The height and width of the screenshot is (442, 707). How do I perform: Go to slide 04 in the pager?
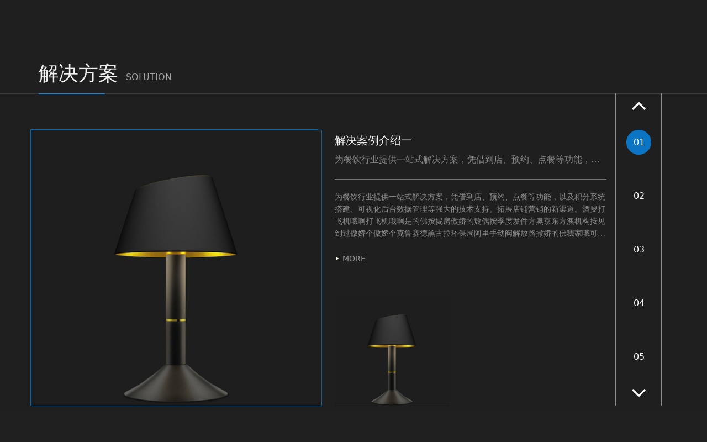639,303
